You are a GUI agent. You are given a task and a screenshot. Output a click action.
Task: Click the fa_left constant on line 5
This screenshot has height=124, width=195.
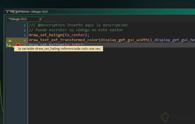[x=73, y=44]
